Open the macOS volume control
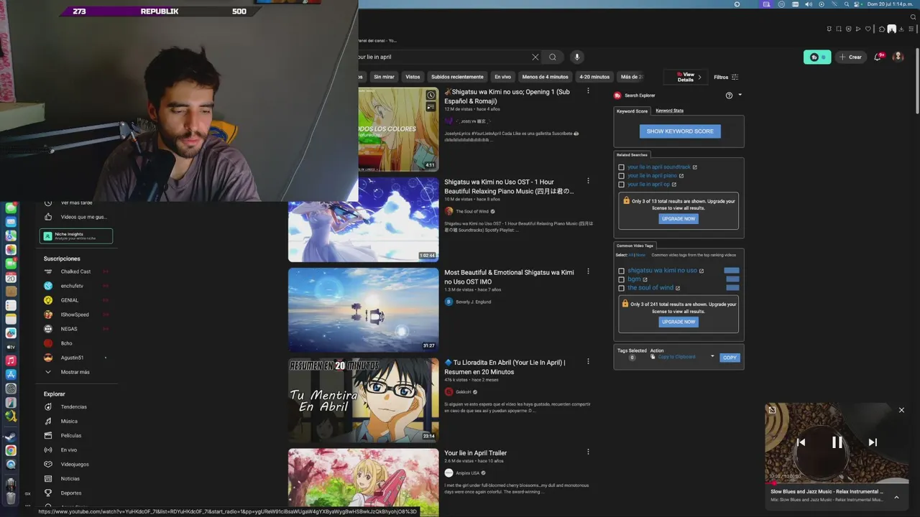920x517 pixels. [809, 4]
